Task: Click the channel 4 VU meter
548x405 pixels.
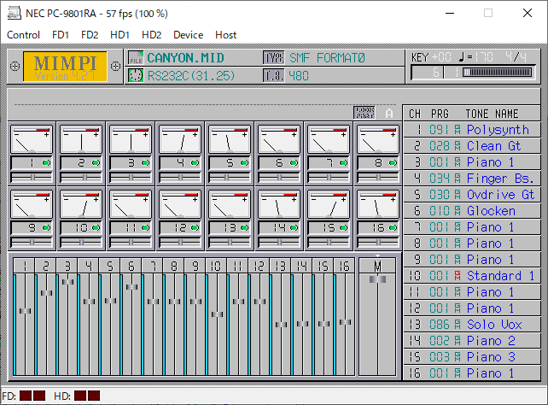Action: click(x=180, y=140)
